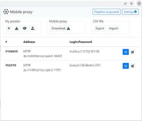142x121 pixels.
Task: Click the My proxies upload icon
Action: (33, 28)
